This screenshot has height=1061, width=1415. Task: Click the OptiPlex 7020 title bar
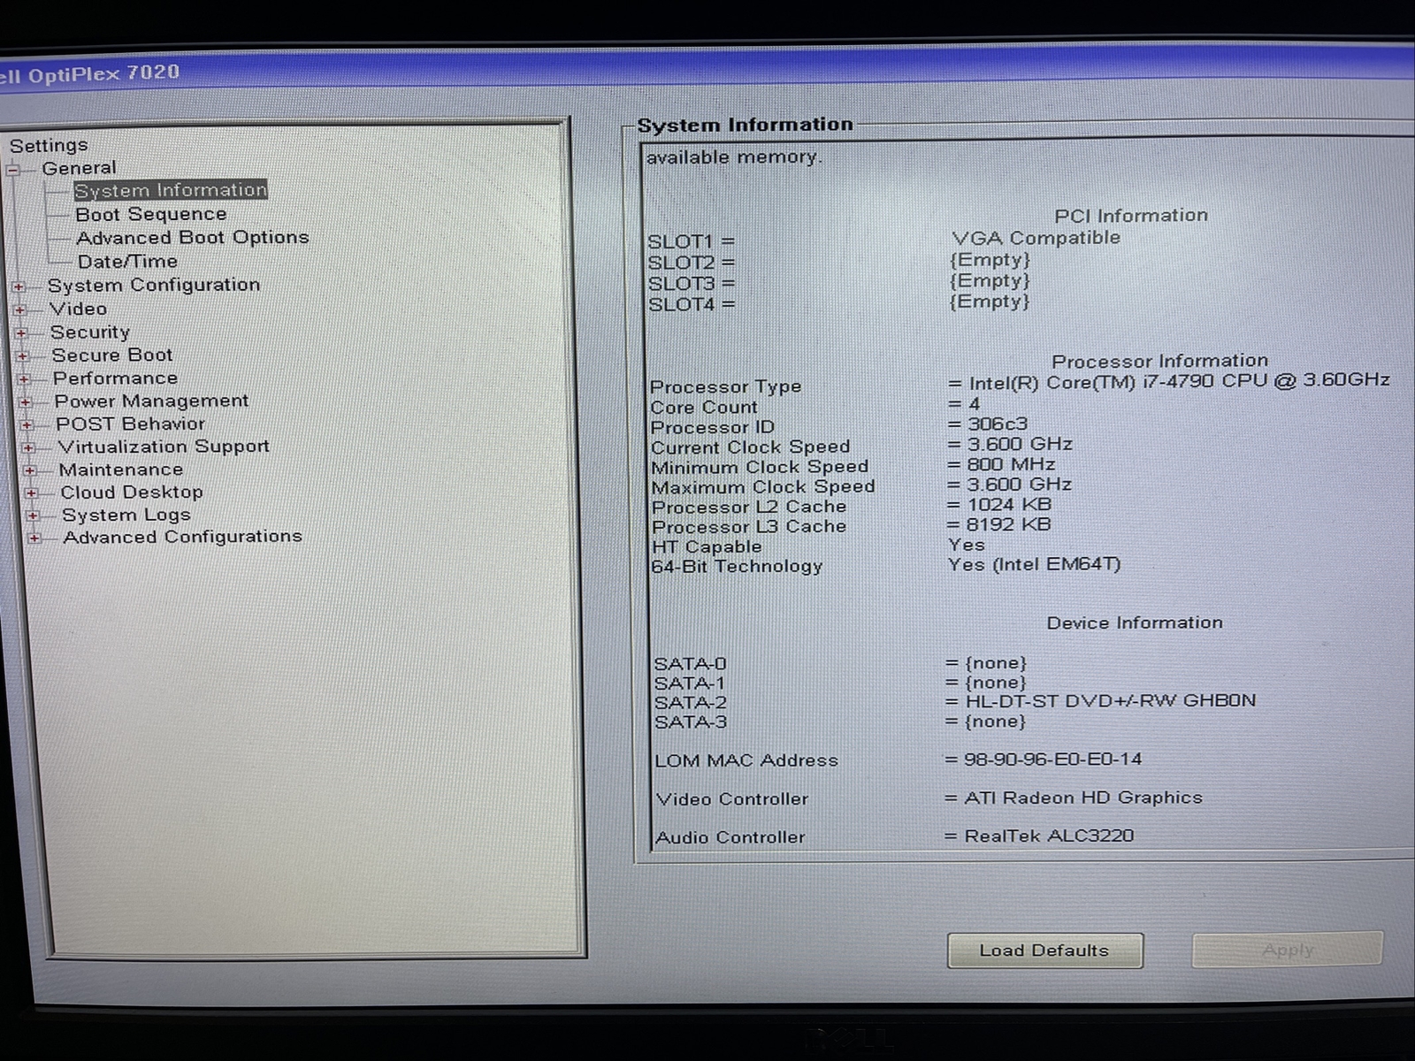707,73
